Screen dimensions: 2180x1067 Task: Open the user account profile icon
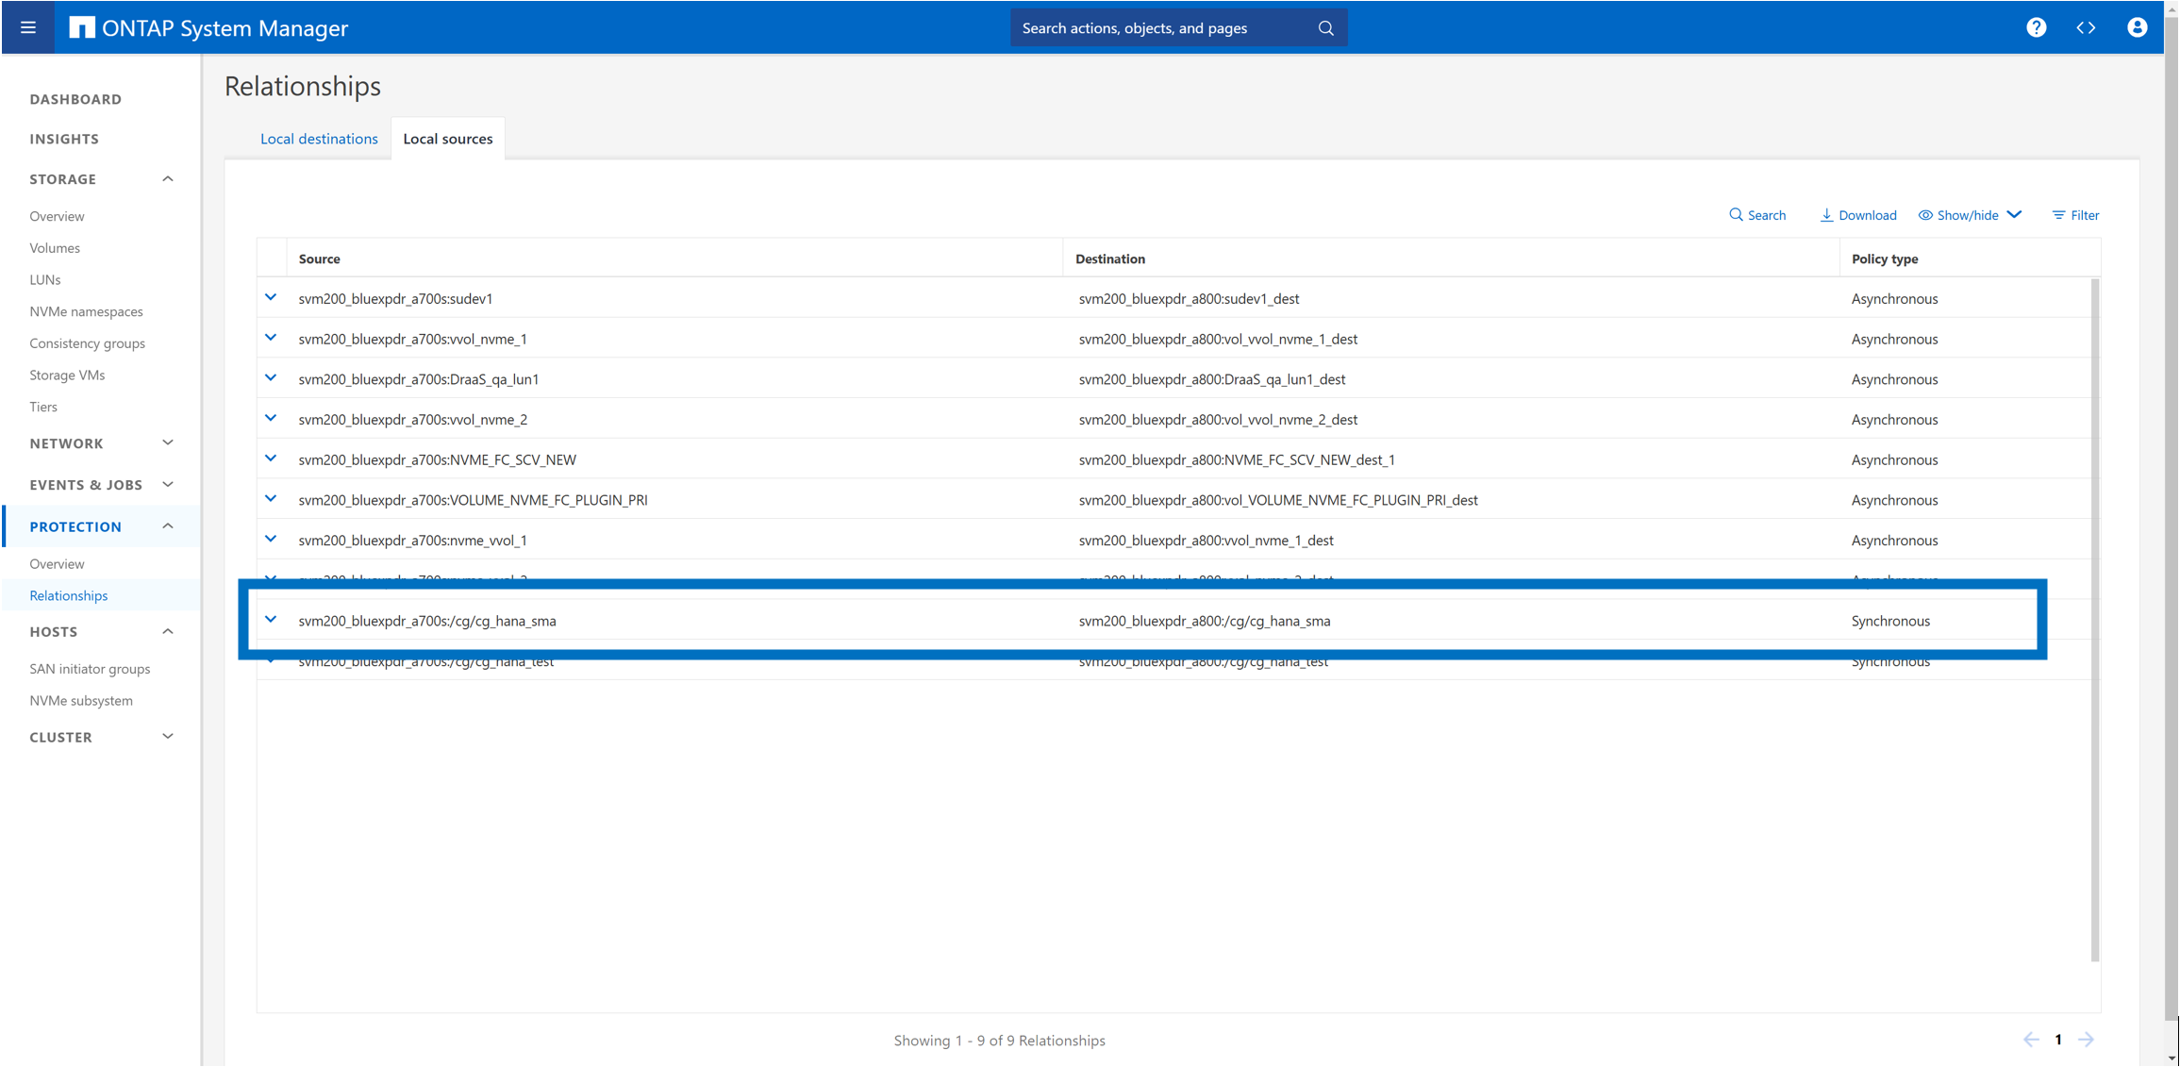click(2137, 27)
